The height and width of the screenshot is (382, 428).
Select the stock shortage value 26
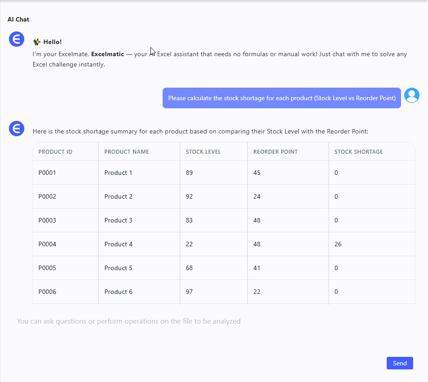point(338,244)
